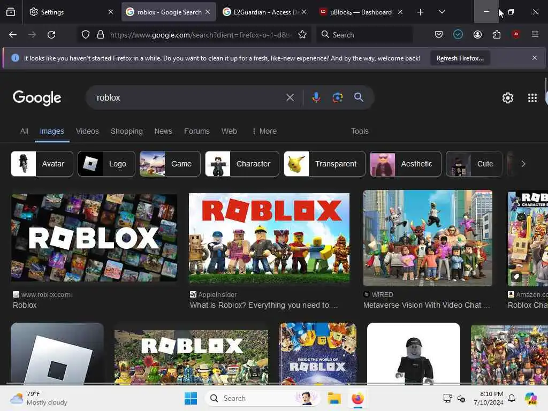Bookmark this page with star
The height and width of the screenshot is (411, 548).
302,35
